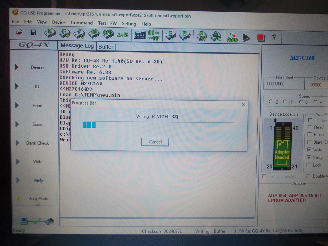328x246 pixels.
Task: Open the Edit menu
Action: 28,22
